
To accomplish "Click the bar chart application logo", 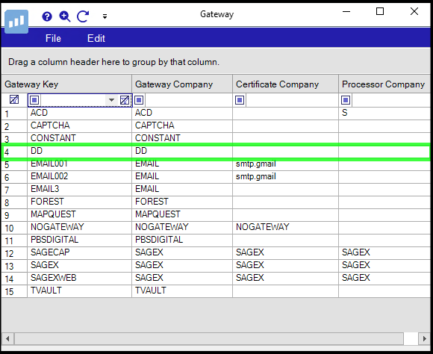I will tap(16, 22).
